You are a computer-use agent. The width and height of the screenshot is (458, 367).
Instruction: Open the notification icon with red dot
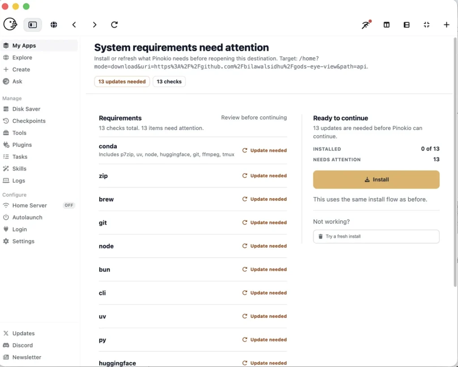pyautogui.click(x=366, y=25)
